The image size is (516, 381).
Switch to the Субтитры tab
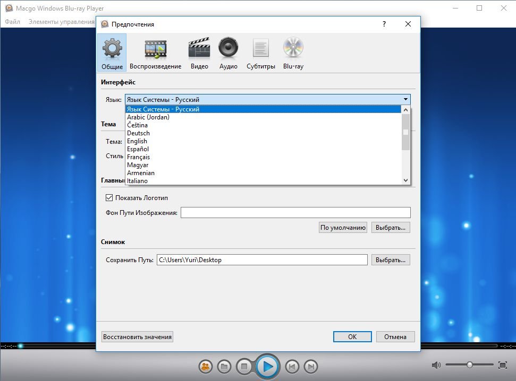(x=260, y=53)
